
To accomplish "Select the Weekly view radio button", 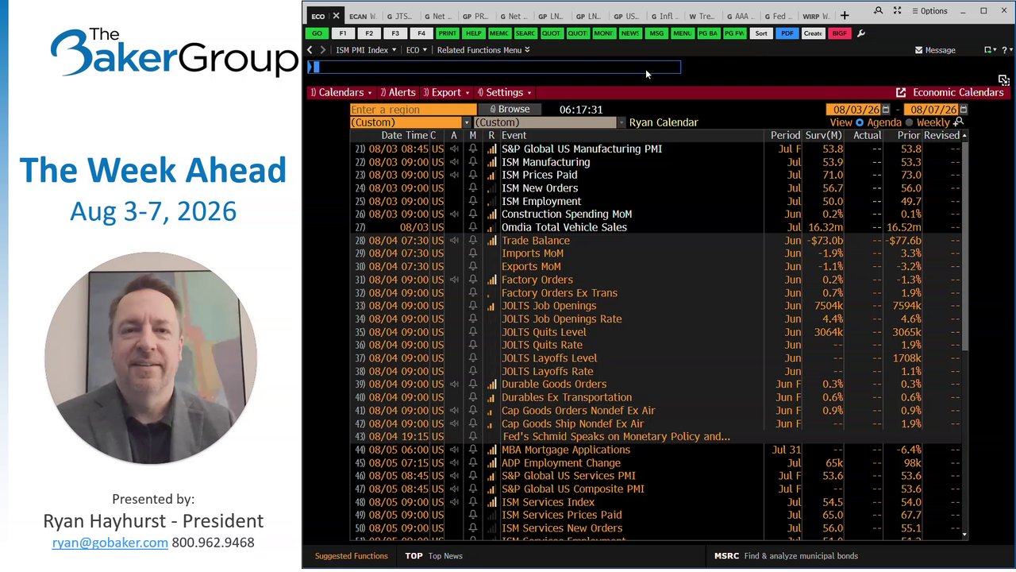I will (909, 122).
